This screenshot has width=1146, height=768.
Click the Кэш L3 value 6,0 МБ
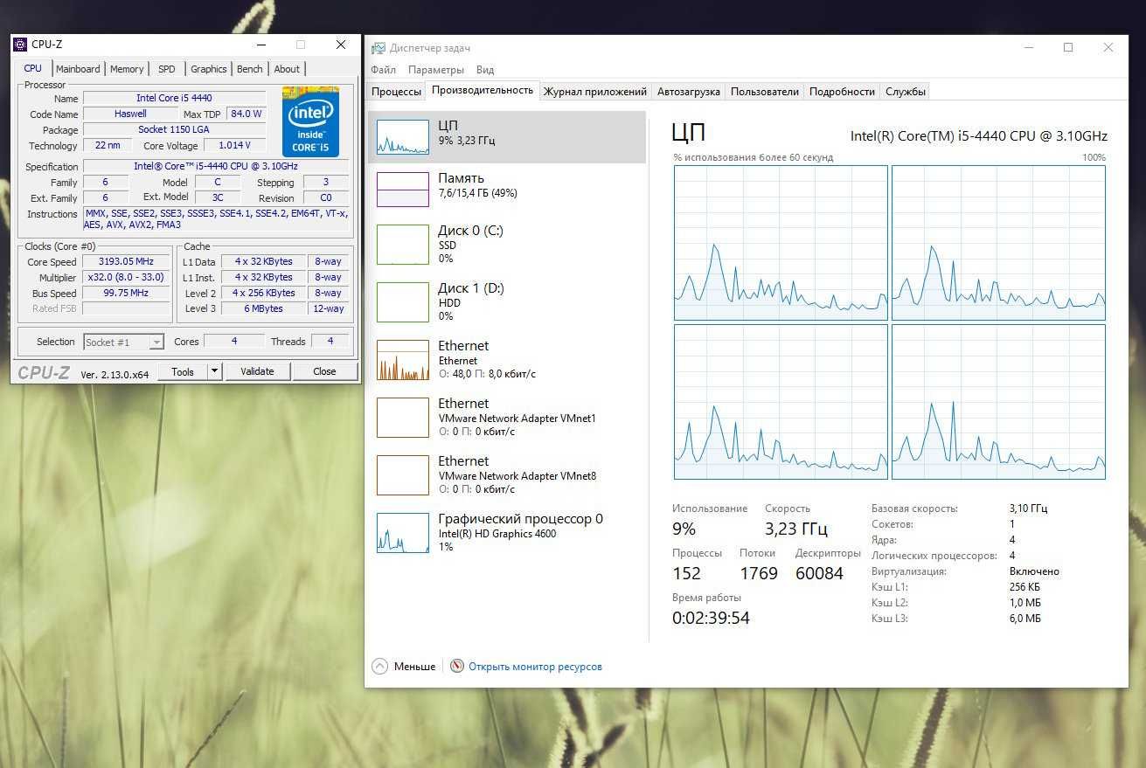click(1024, 619)
